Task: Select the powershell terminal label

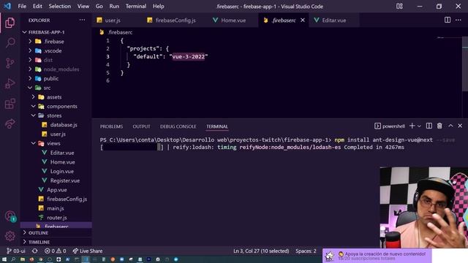Action: pos(390,126)
